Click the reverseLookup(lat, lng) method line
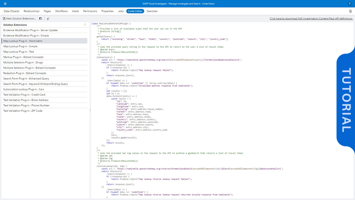 [112, 166]
